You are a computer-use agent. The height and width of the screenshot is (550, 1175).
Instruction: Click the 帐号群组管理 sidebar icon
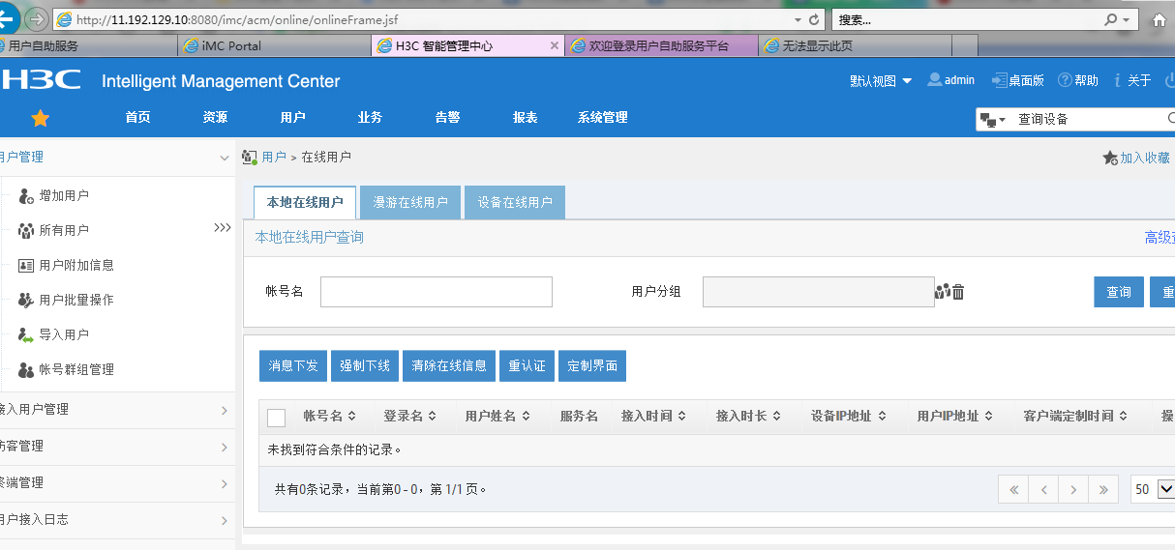point(26,369)
